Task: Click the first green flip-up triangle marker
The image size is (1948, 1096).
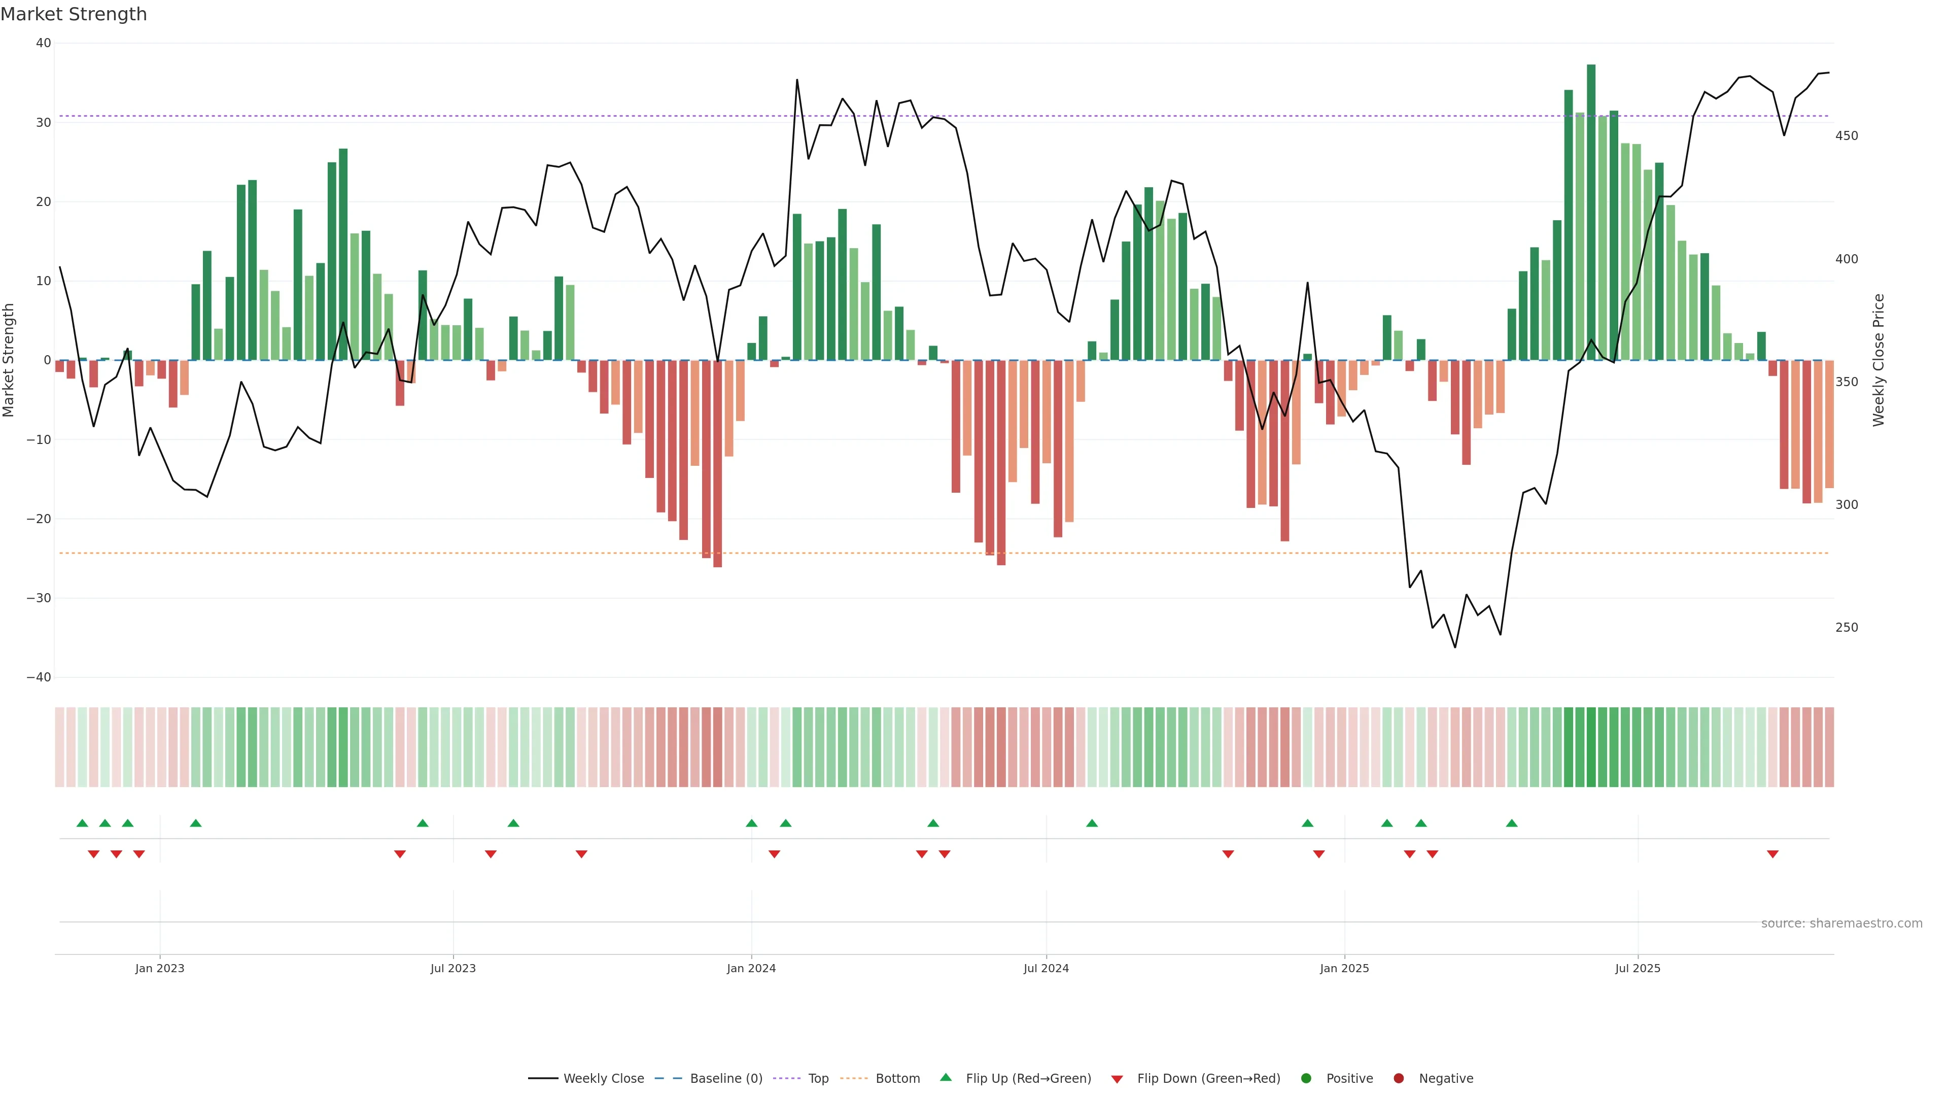Action: [82, 823]
